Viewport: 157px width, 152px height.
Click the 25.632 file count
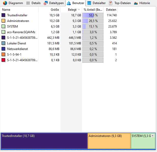(x=112, y=21)
